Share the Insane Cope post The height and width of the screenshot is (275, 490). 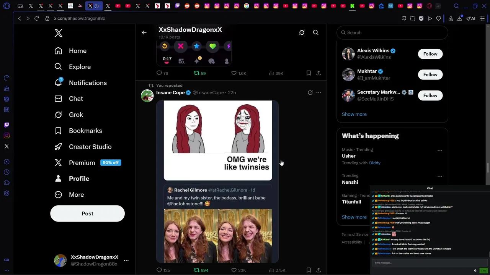318,270
